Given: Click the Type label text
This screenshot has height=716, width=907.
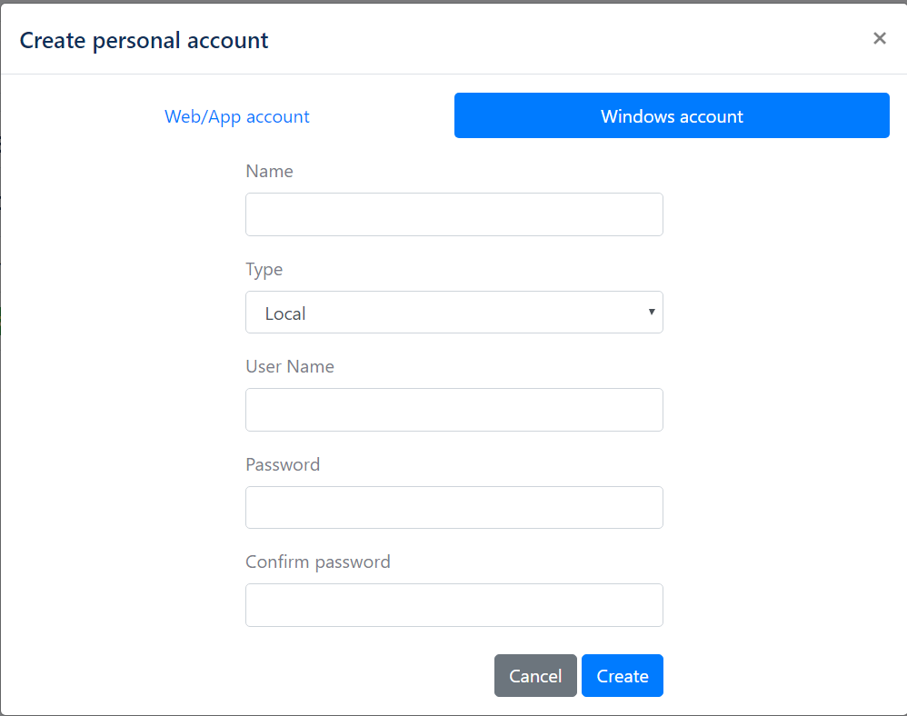Looking at the screenshot, I should pos(264,270).
